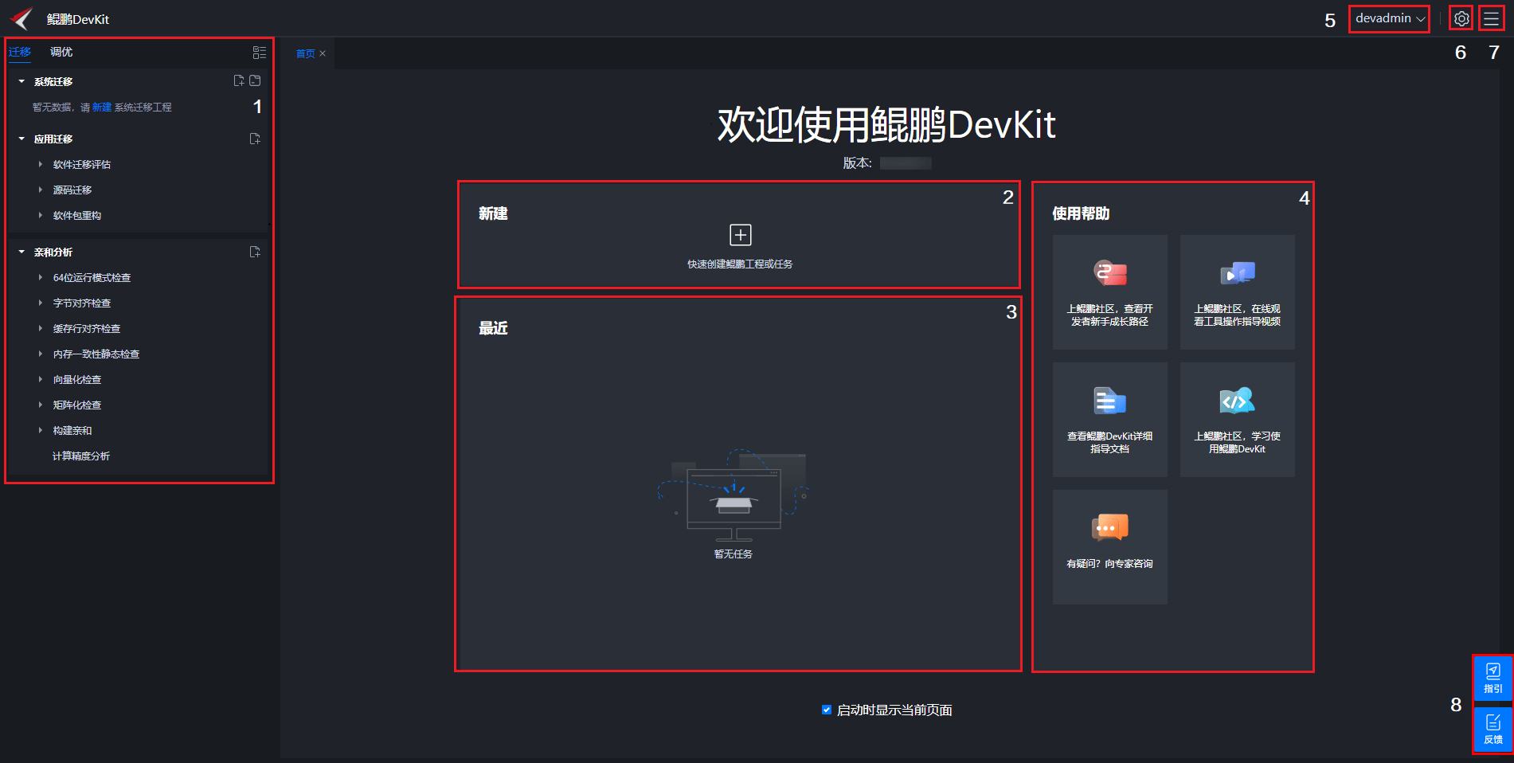The width and height of the screenshot is (1514, 763).
Task: Open 有疑问？向专家咨询 help card
Action: click(1110, 547)
